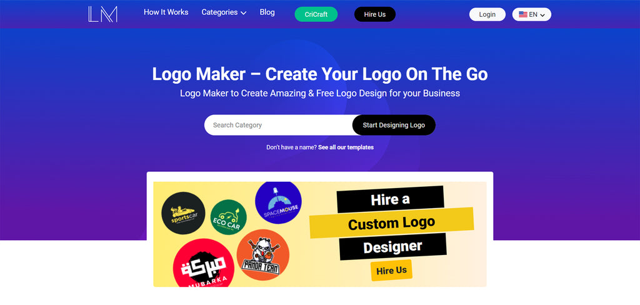The width and height of the screenshot is (640, 305).
Task: Click the SpaceMouse rocket logo sample
Action: point(278,202)
